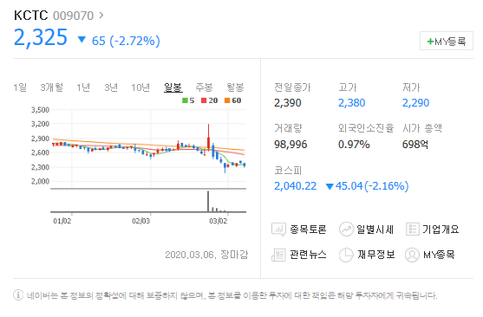Click the 02/03 date marker on chart axis
Screen dimensions: 483x317
[140, 221]
